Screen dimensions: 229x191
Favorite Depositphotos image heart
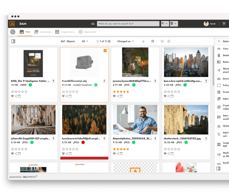click(x=114, y=154)
